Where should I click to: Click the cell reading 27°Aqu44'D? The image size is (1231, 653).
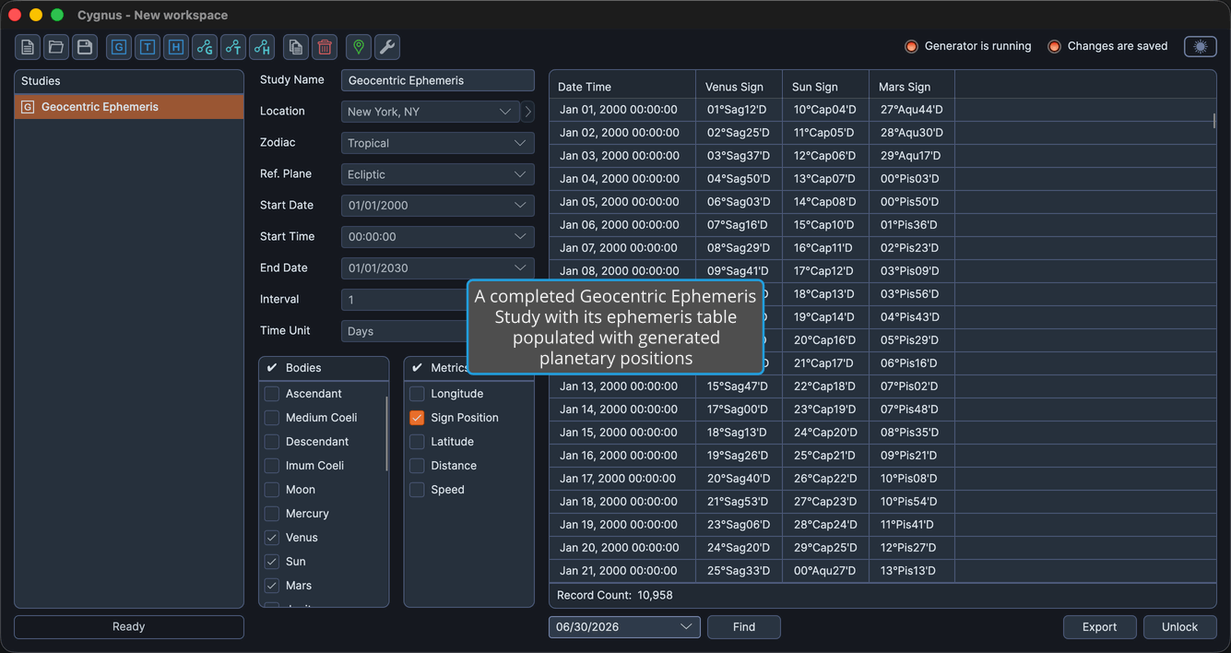[911, 110]
